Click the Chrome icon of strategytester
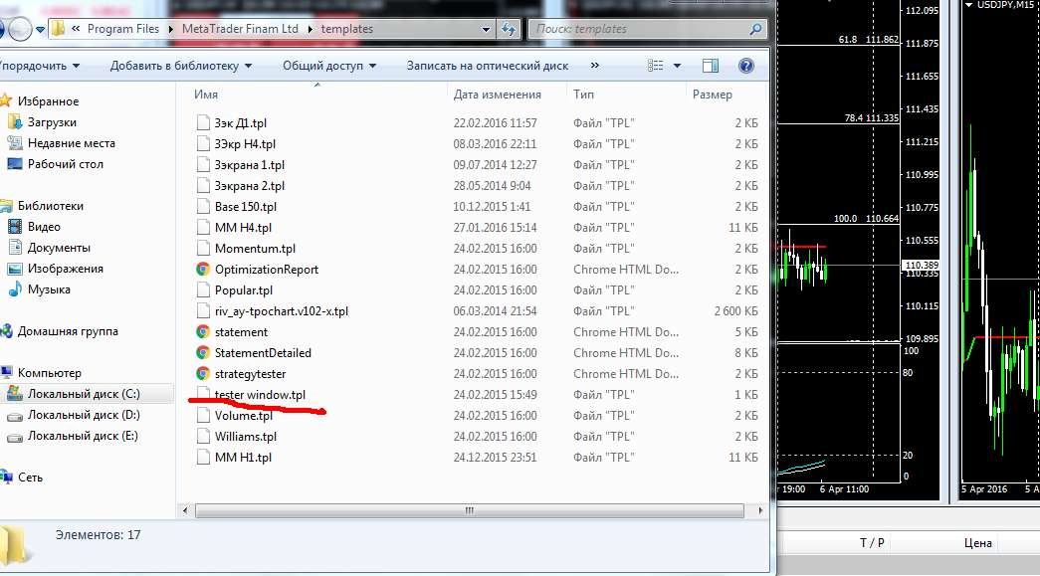1040x576 pixels. (203, 373)
